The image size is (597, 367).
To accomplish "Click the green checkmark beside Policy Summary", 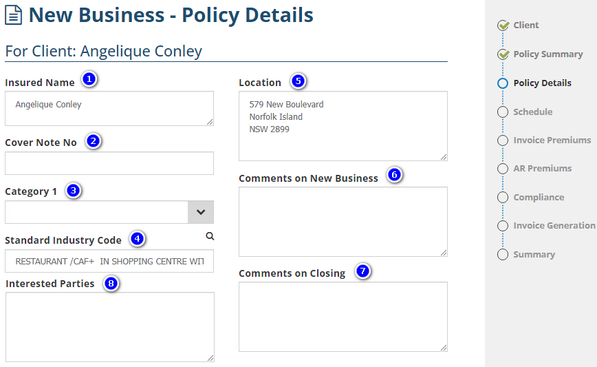I will [503, 54].
